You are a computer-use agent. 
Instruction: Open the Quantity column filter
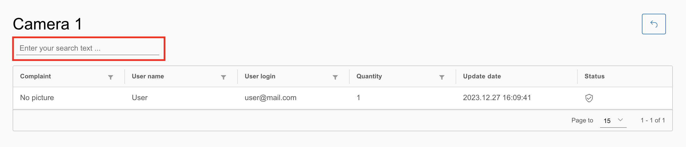pyautogui.click(x=442, y=77)
